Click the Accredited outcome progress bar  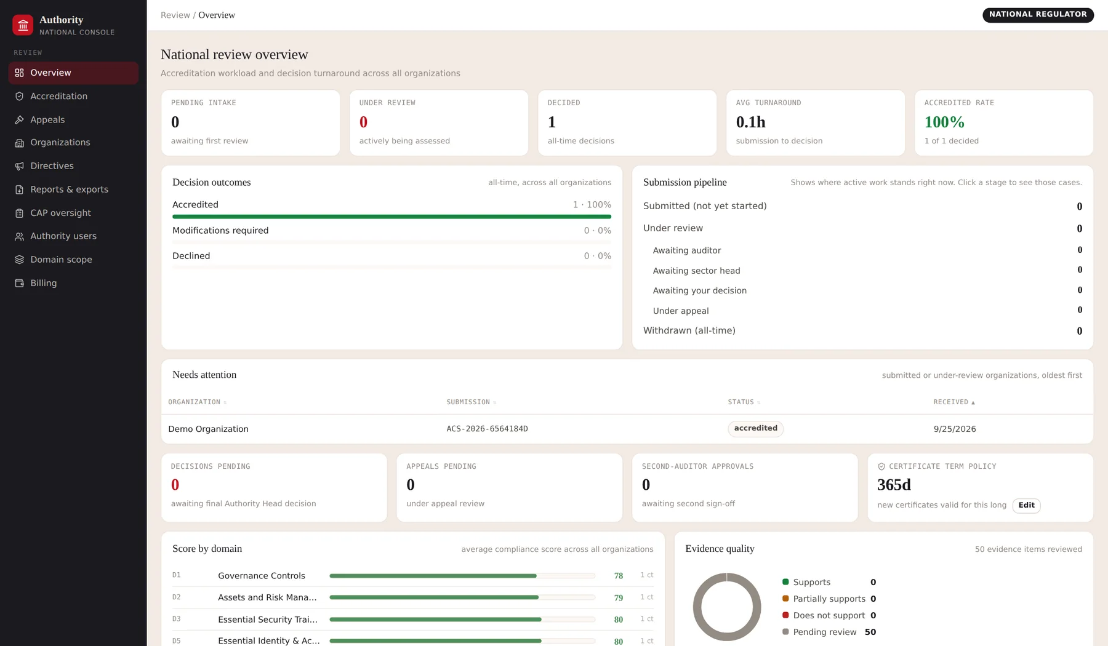[x=391, y=217]
